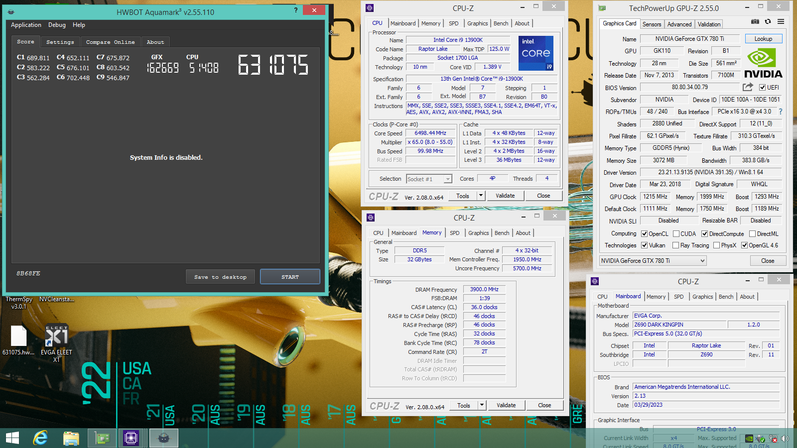Open the EVGA ELEET X1 desktop shortcut

56,343
